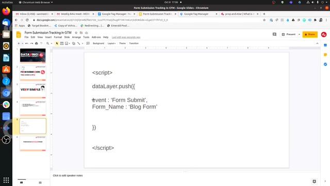Click the Print icon in toolbar
Screen dimensions: 330x186
coord(37,43)
